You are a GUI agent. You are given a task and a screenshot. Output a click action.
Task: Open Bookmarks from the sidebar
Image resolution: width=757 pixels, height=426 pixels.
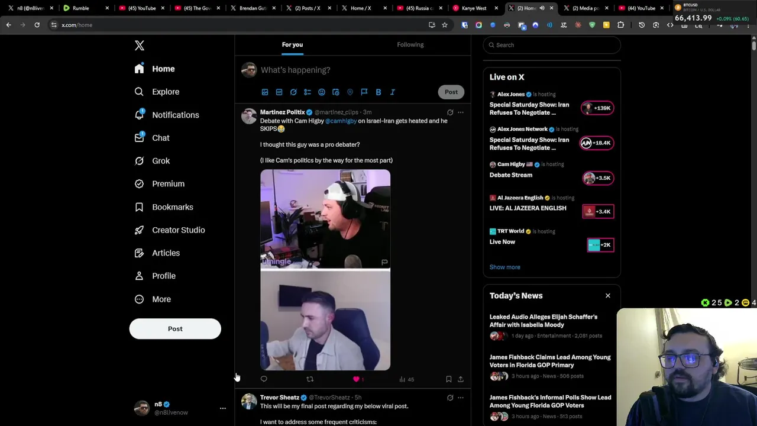(164, 207)
